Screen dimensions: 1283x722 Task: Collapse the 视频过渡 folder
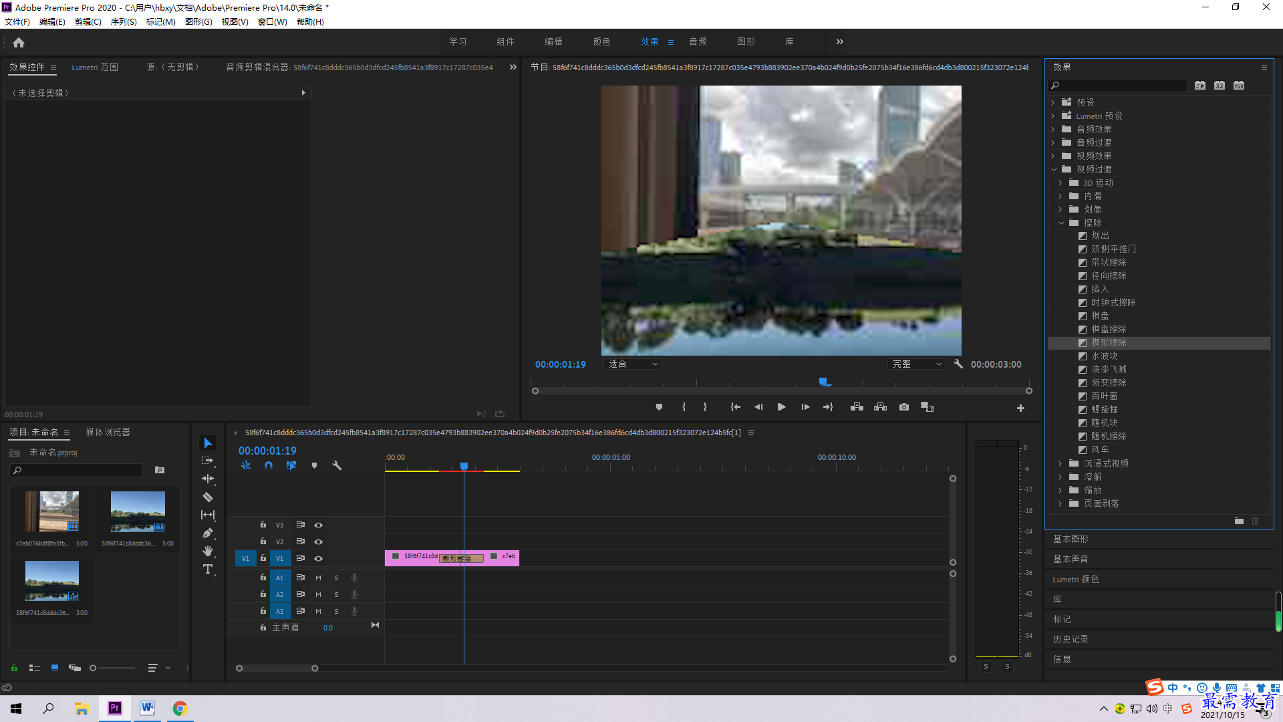click(x=1053, y=169)
